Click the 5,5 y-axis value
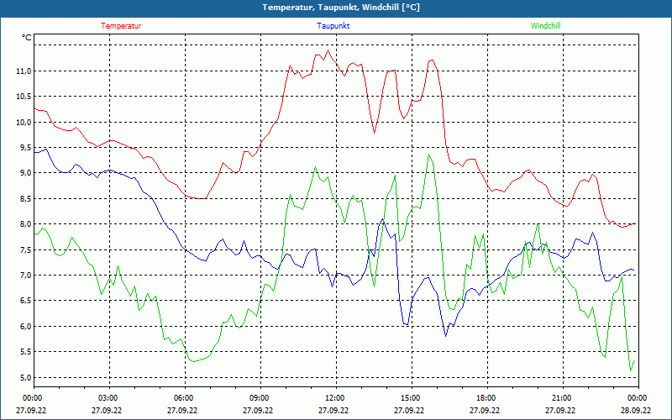 point(25,352)
